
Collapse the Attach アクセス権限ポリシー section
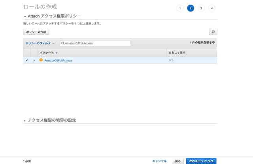(x=25, y=17)
